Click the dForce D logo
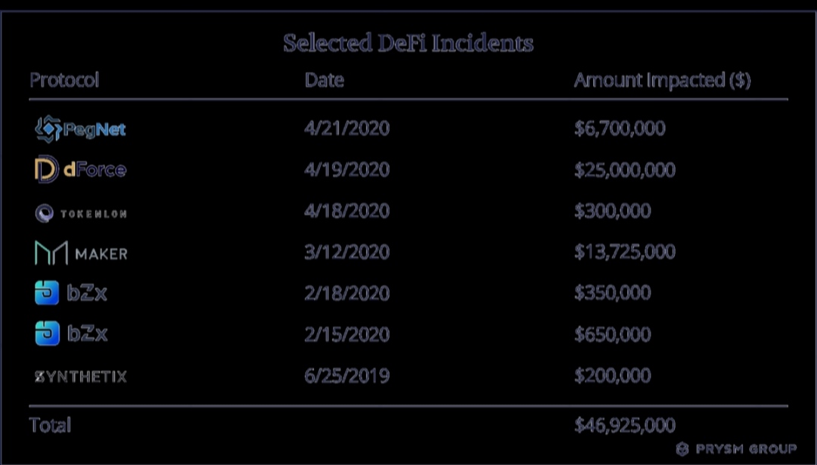Image resolution: width=817 pixels, height=465 pixels. 46,170
